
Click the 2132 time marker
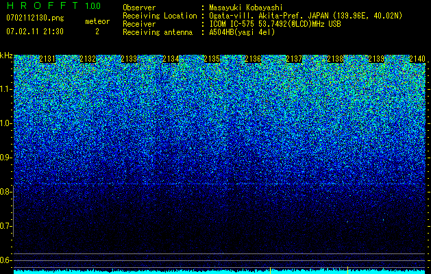[x=88, y=59]
